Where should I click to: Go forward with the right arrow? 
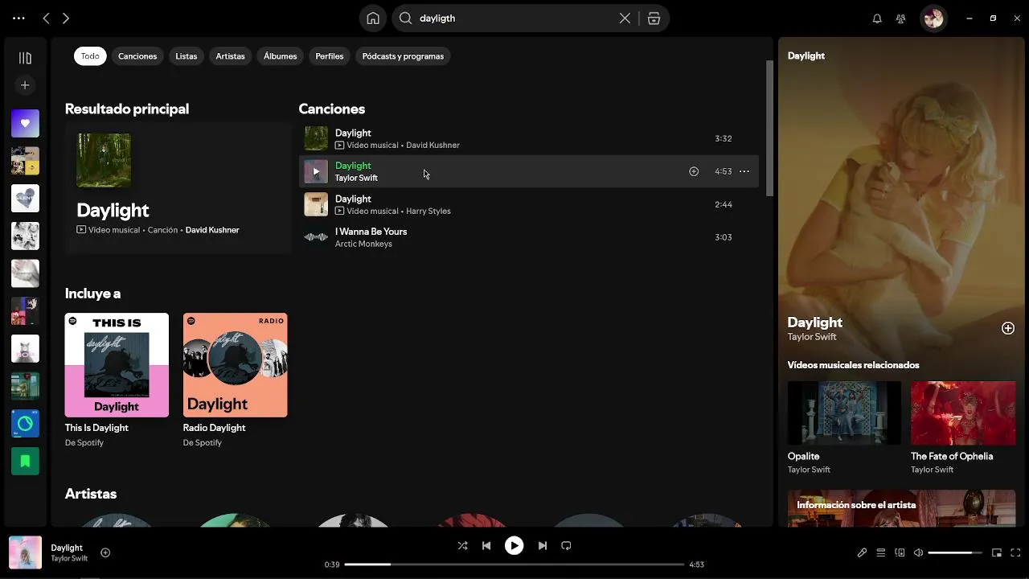tap(66, 18)
